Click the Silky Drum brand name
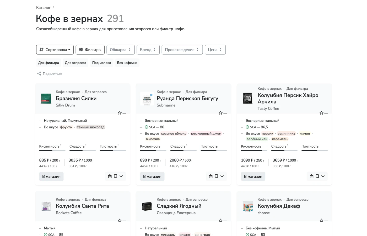This screenshot has height=236, width=367. click(x=65, y=105)
